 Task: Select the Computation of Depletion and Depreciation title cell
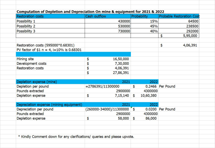[90, 12]
